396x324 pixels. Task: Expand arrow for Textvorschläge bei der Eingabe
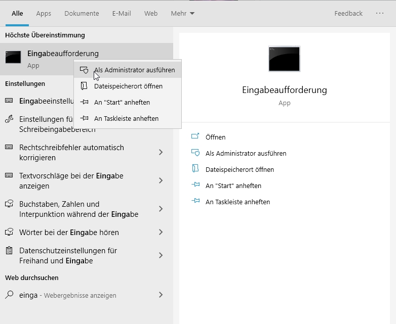pos(161,180)
